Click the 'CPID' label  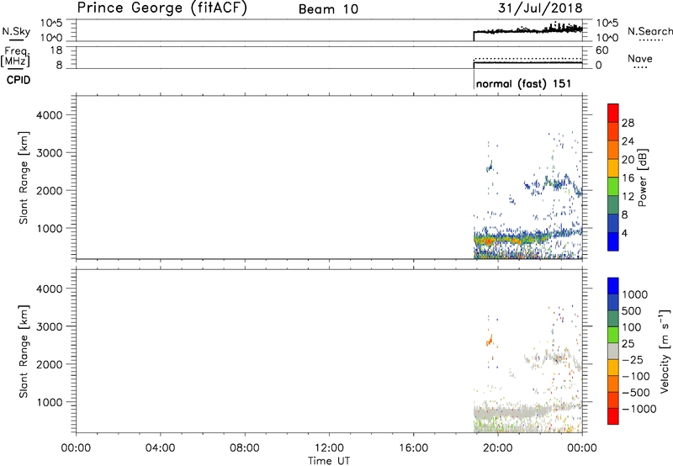coord(19,80)
